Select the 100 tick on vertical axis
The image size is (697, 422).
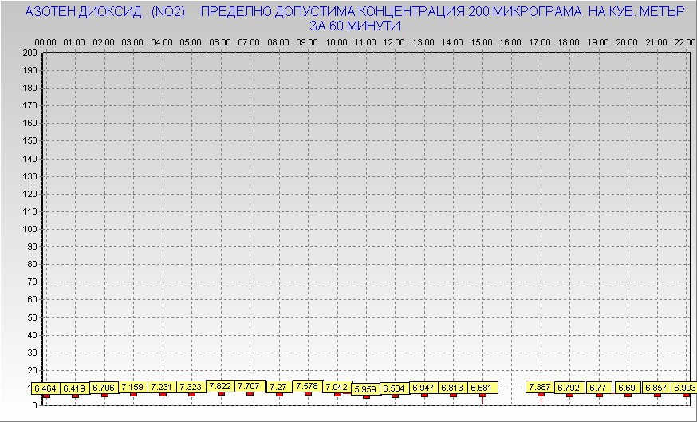point(30,229)
